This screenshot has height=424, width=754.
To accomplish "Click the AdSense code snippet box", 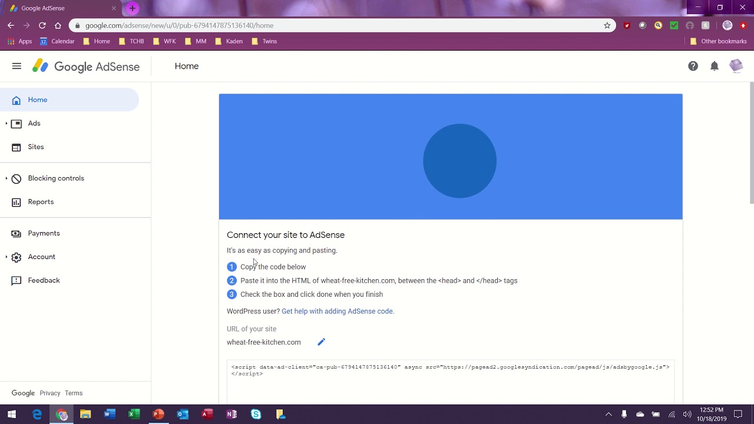I will [x=451, y=382].
